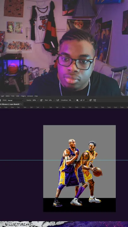Expand the Flow percentage arrow
Viewport: 128px width, 227px height.
(x=54, y=100)
